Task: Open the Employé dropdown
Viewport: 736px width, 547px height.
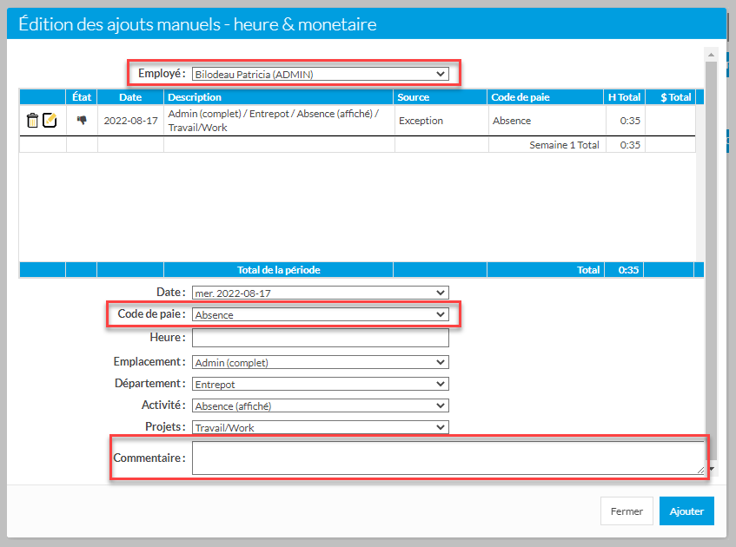Action: pos(320,74)
